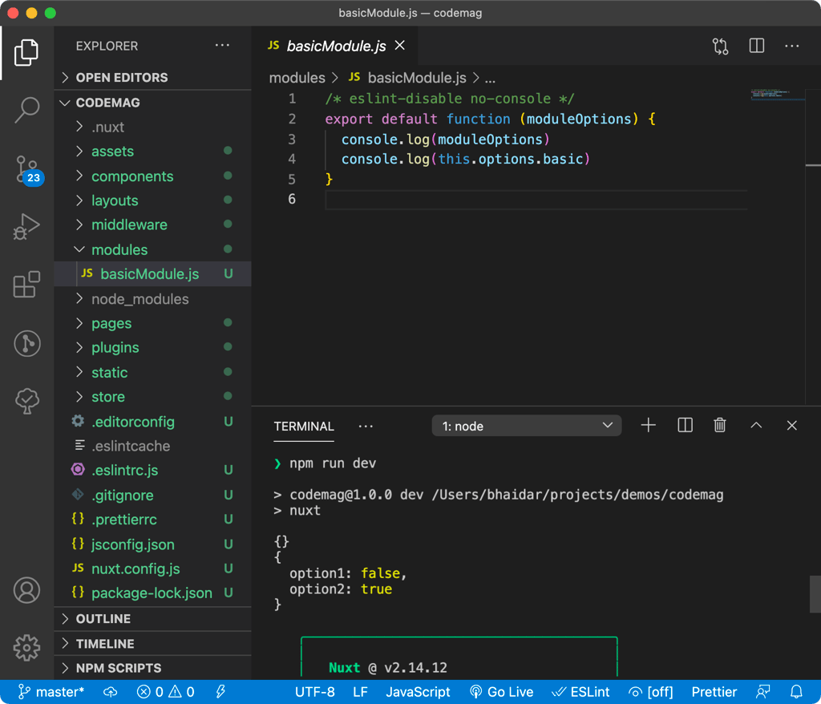Expand the OPEN EDITORS section
This screenshot has width=821, height=704.
[152, 78]
